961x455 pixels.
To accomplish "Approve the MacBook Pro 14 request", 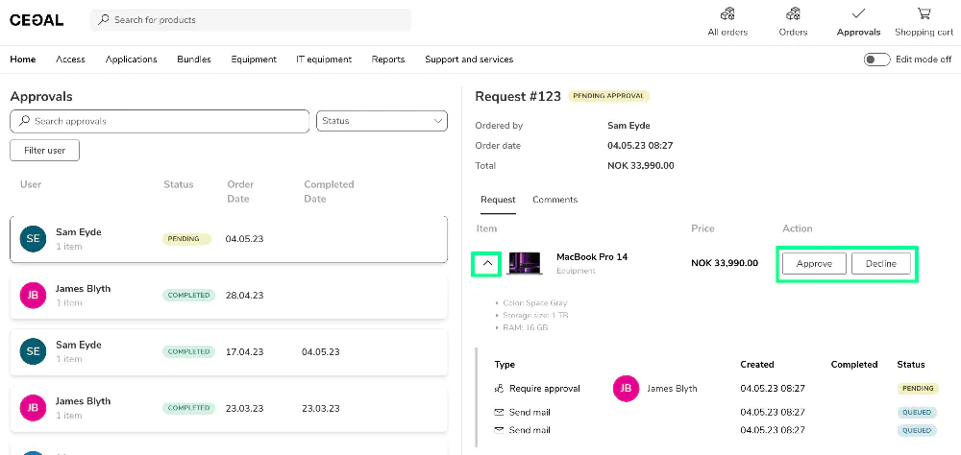I will [x=814, y=264].
